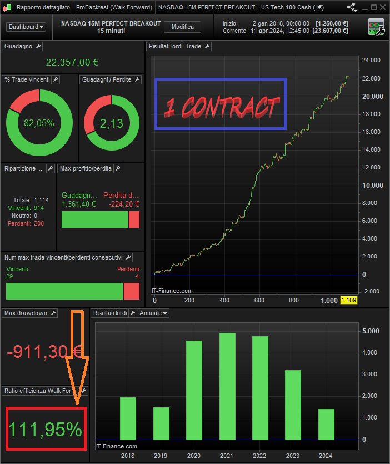
Task: Click wrench icon next to Max profitto/perdita
Action: [118, 169]
